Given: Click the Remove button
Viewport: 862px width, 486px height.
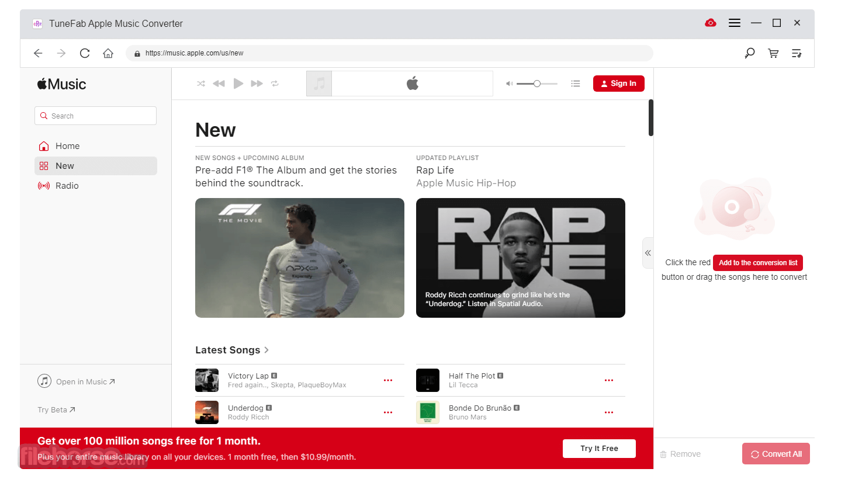Looking at the screenshot, I should (x=680, y=454).
